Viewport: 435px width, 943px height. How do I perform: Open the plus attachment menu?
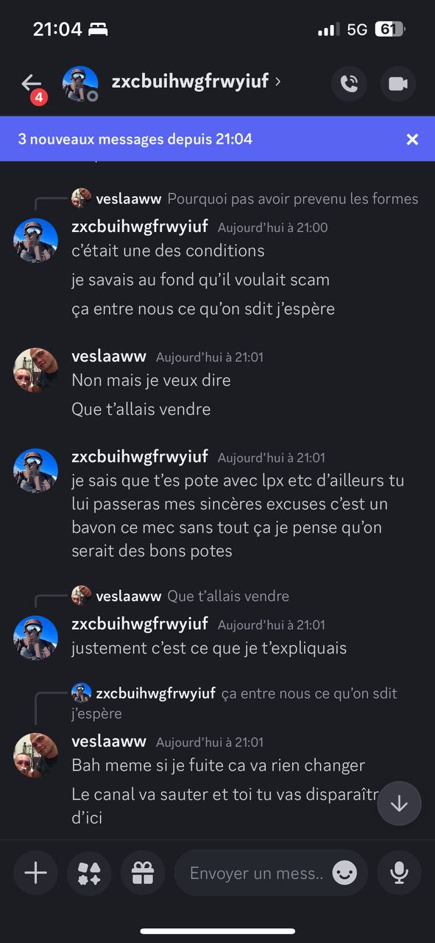(x=35, y=873)
